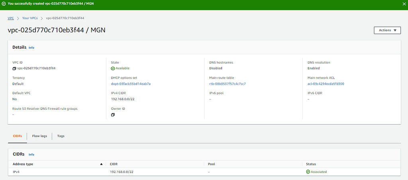Click the Default VPC No value
408x180 pixels.
click(14, 99)
